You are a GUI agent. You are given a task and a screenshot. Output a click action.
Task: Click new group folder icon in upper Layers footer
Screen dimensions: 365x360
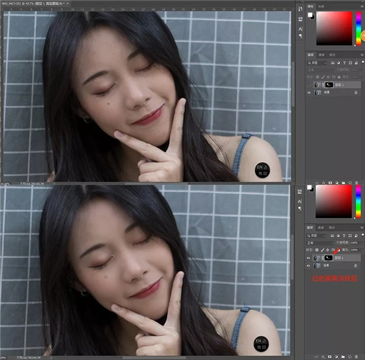(x=344, y=183)
